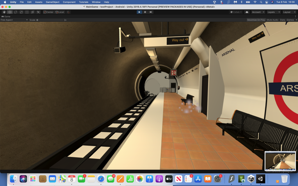The width and height of the screenshot is (298, 186).
Task: Open the Window menu
Action: pos(96,2)
